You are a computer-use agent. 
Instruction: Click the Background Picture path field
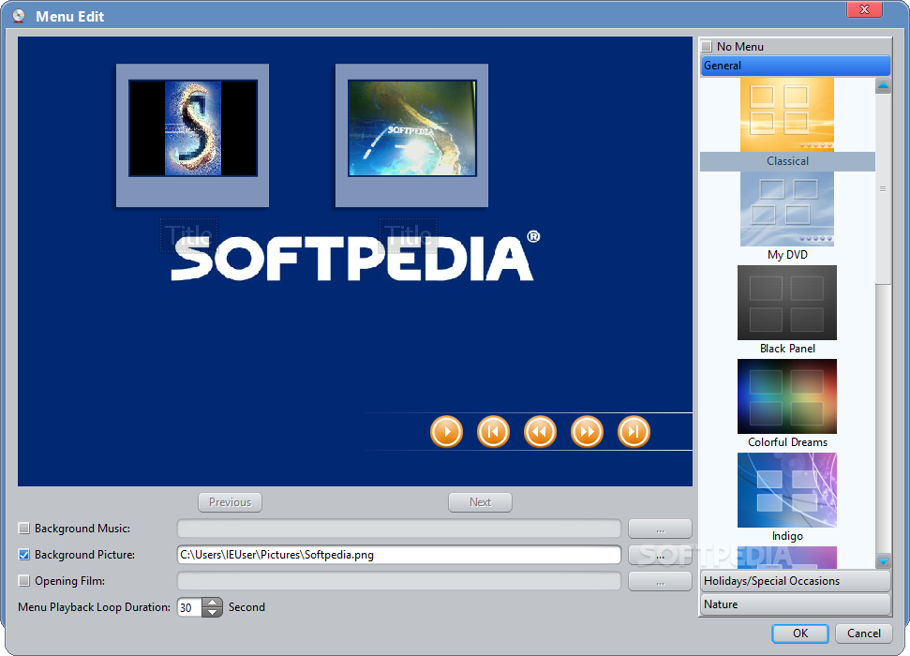pyautogui.click(x=398, y=555)
